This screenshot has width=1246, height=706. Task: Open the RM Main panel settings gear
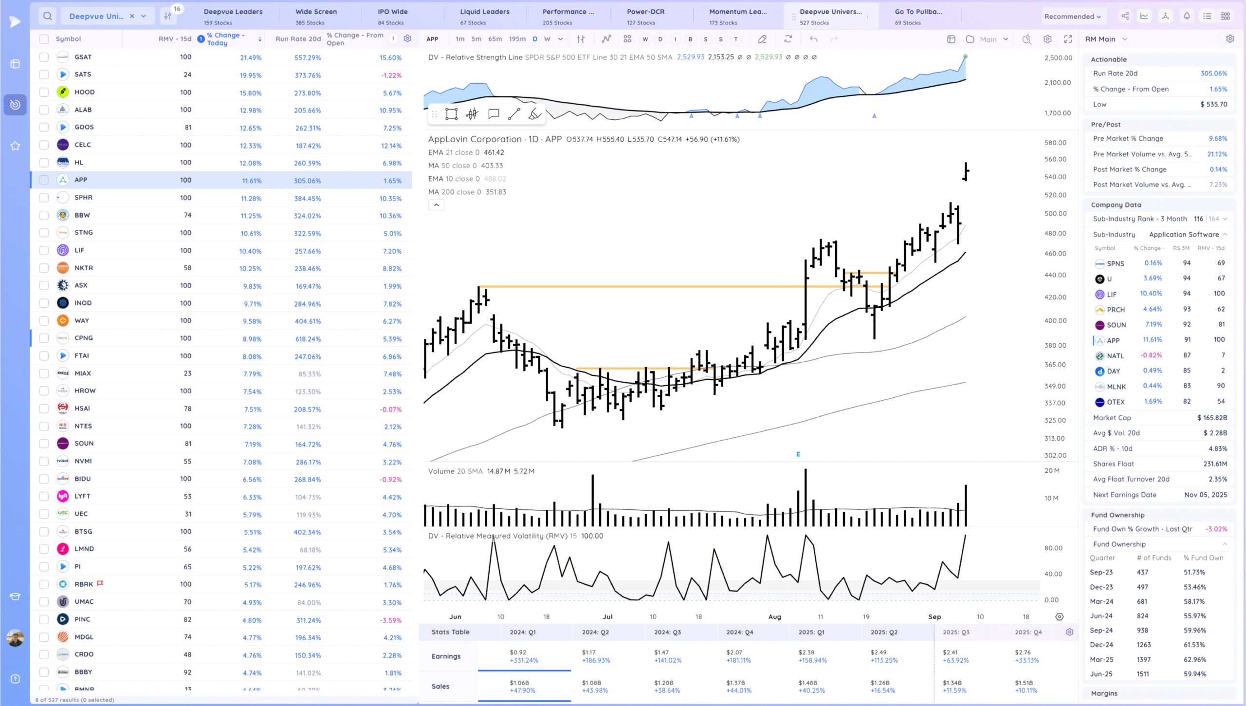click(x=1230, y=39)
